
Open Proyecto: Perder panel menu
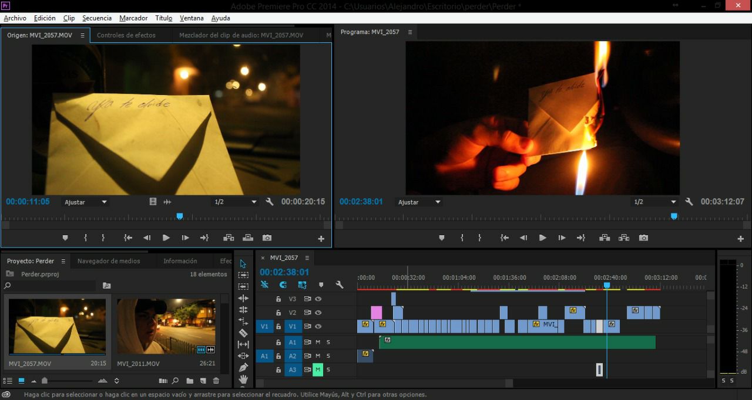point(63,261)
